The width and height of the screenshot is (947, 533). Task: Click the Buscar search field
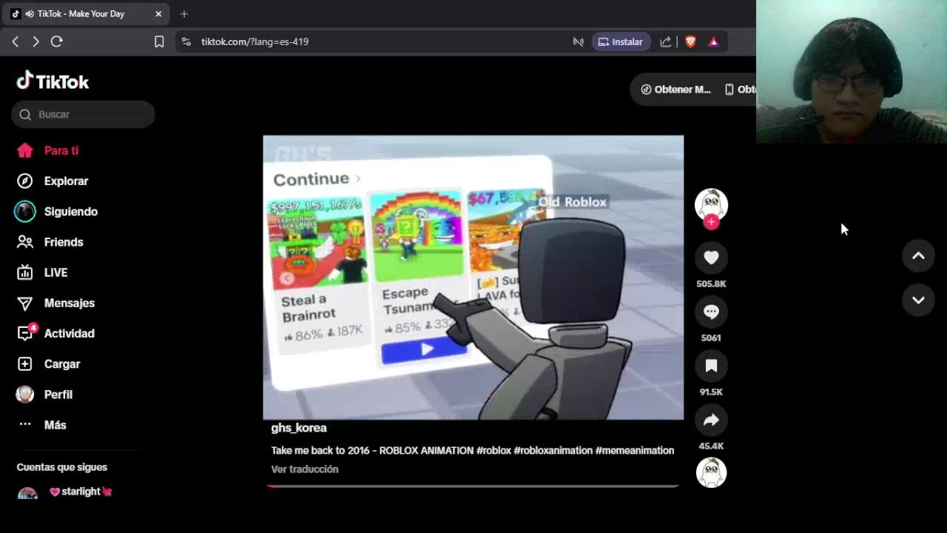(83, 114)
